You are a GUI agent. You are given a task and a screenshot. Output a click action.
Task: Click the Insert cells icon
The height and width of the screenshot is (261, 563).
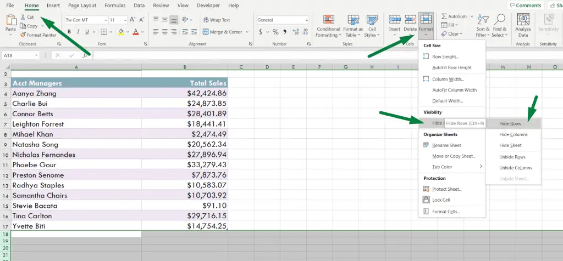(x=395, y=19)
